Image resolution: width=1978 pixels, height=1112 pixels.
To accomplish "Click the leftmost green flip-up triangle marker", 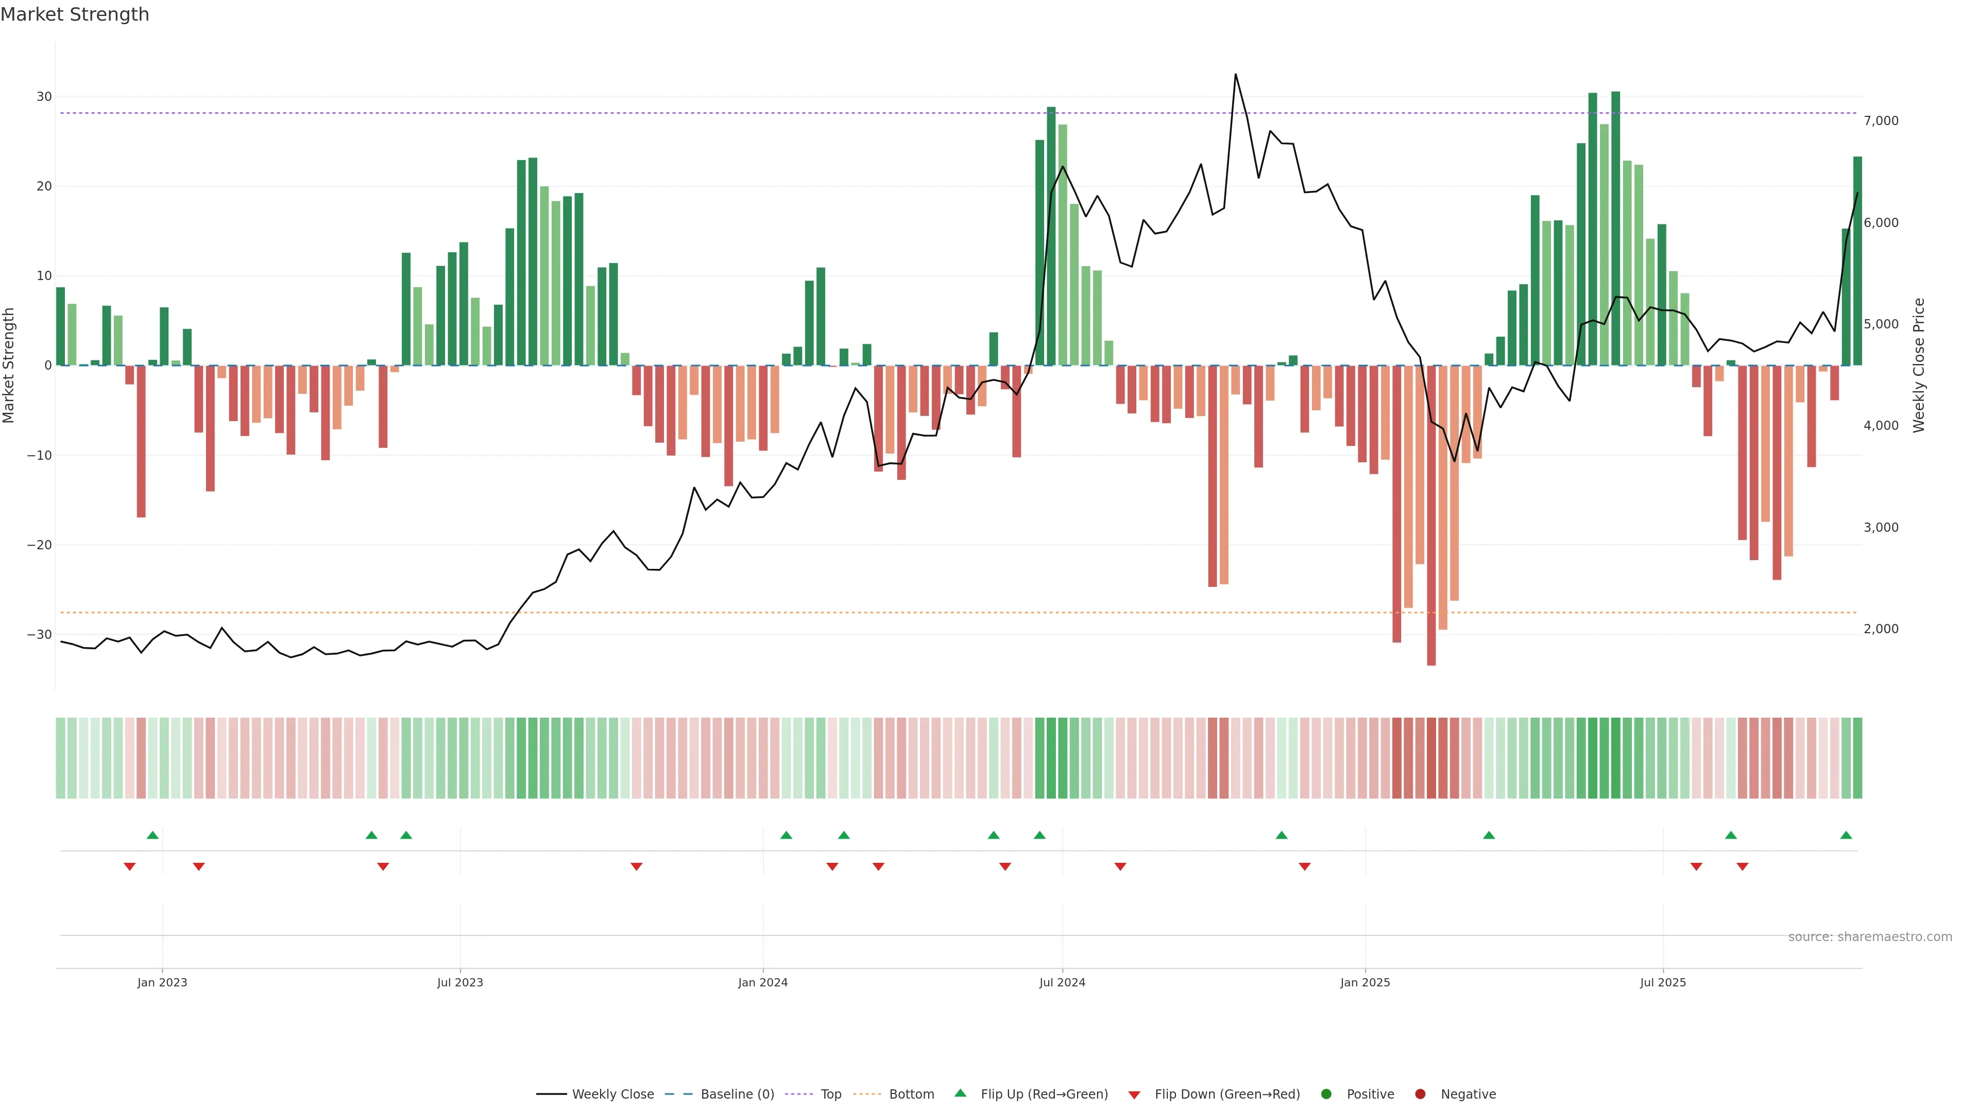I will pos(153,835).
